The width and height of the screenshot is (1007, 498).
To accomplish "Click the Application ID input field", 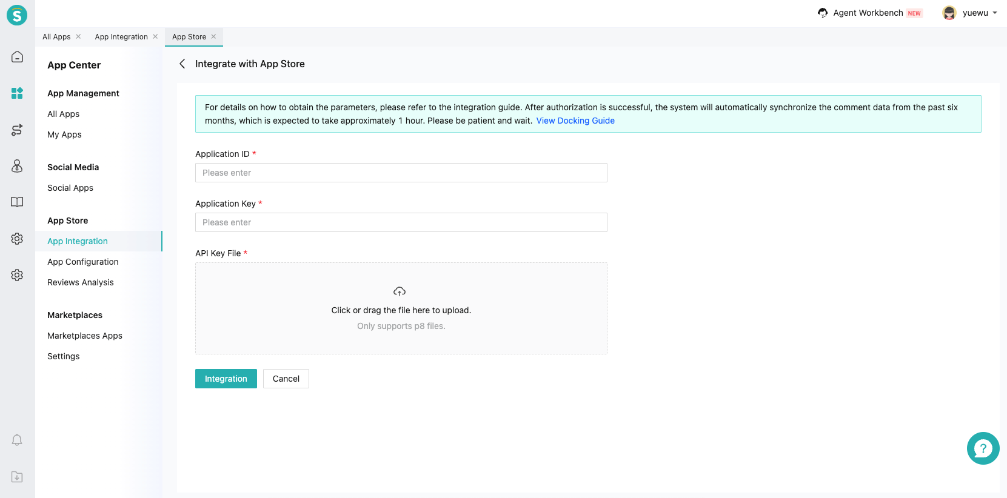I will click(401, 173).
